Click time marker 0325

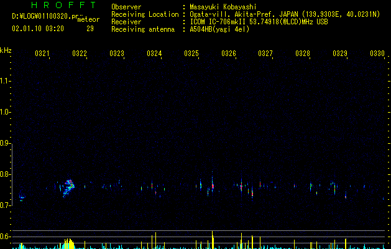191,54
